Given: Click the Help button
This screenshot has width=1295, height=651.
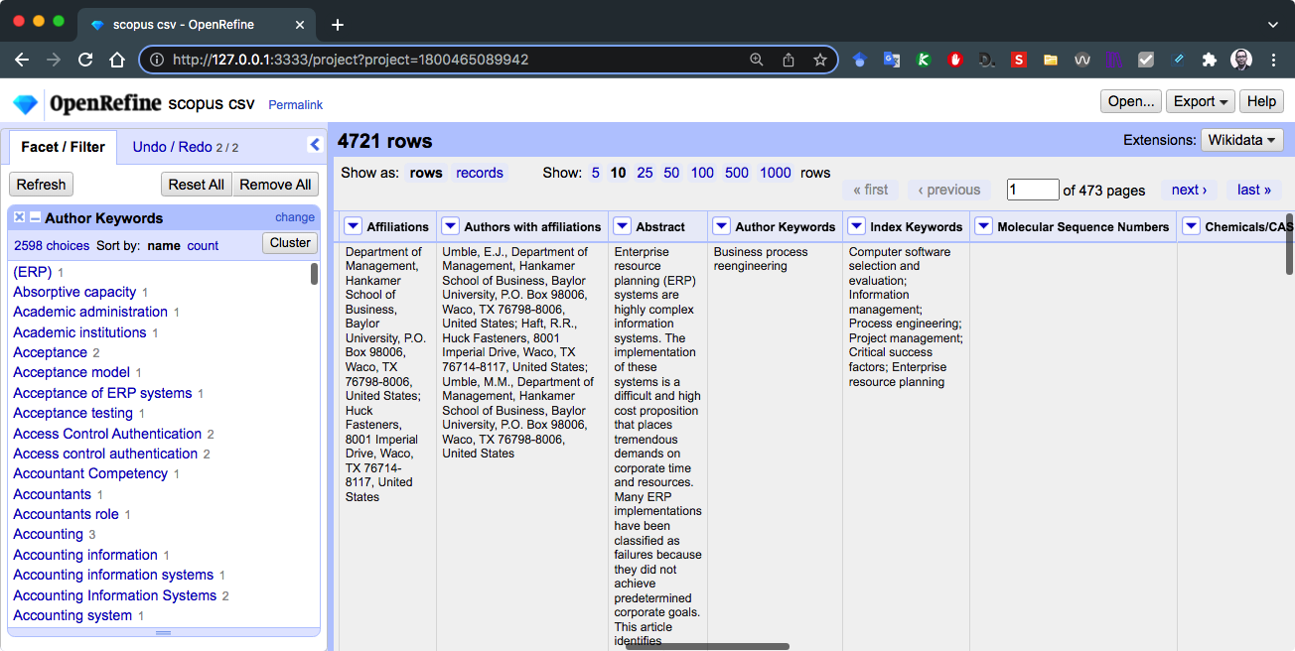Looking at the screenshot, I should coord(1261,101).
